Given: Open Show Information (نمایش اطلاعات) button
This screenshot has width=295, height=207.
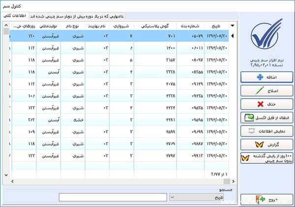Looking at the screenshot, I should [266, 131].
